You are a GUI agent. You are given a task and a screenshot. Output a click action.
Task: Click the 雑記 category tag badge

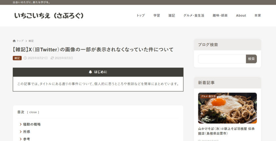(x=17, y=58)
